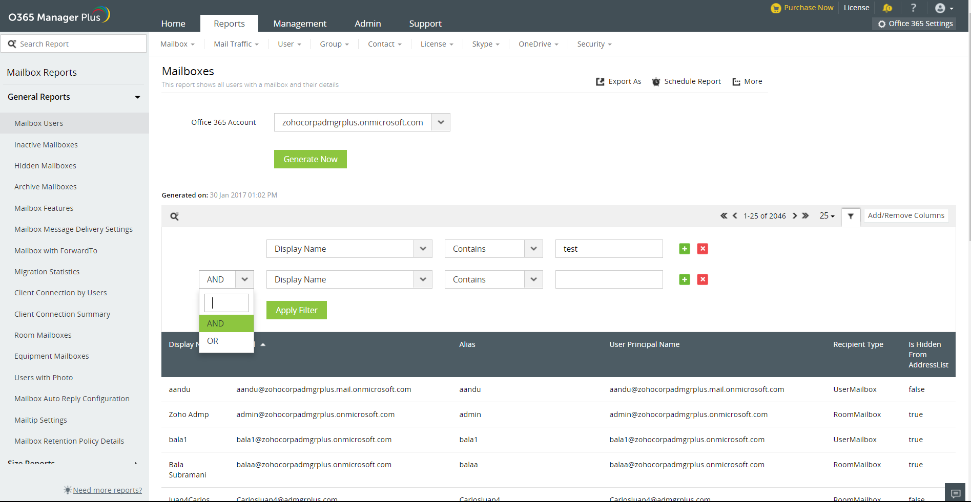This screenshot has width=971, height=502.
Task: Open the rows-per-page 25 dropdown
Action: [x=827, y=216]
